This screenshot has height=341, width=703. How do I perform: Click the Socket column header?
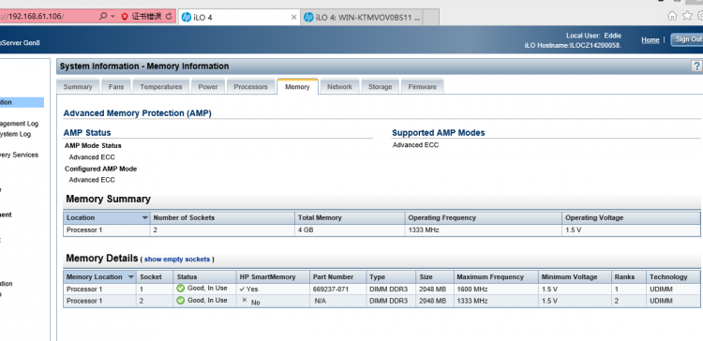pyautogui.click(x=155, y=277)
